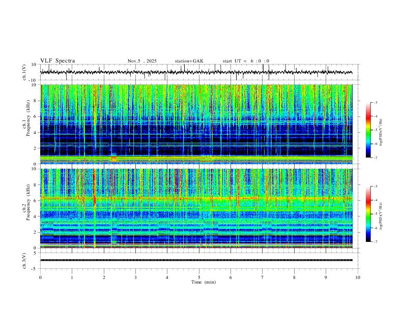Image resolution: width=403 pixels, height=311 pixels.
Task: Click the ch.1 "Frequency (kHz)" axis label
Action: pyautogui.click(x=28, y=118)
